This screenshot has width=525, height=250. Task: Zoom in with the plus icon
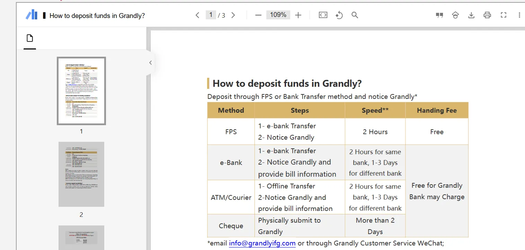pyautogui.click(x=298, y=15)
